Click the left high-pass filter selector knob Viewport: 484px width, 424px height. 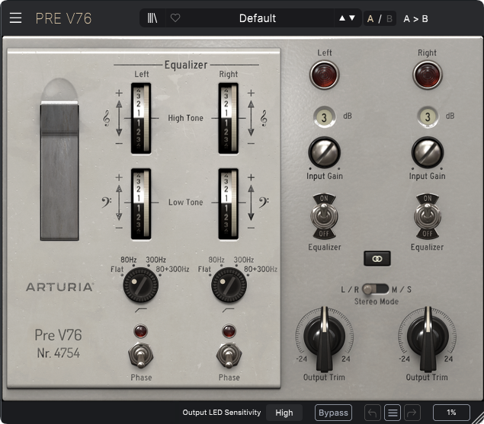[141, 285]
